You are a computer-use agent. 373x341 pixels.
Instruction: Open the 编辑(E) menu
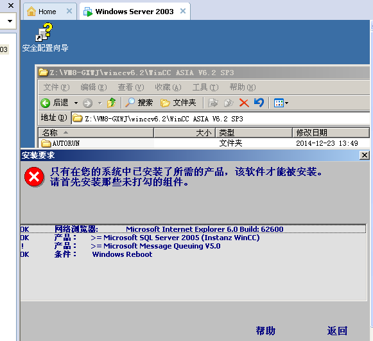[x=94, y=87]
